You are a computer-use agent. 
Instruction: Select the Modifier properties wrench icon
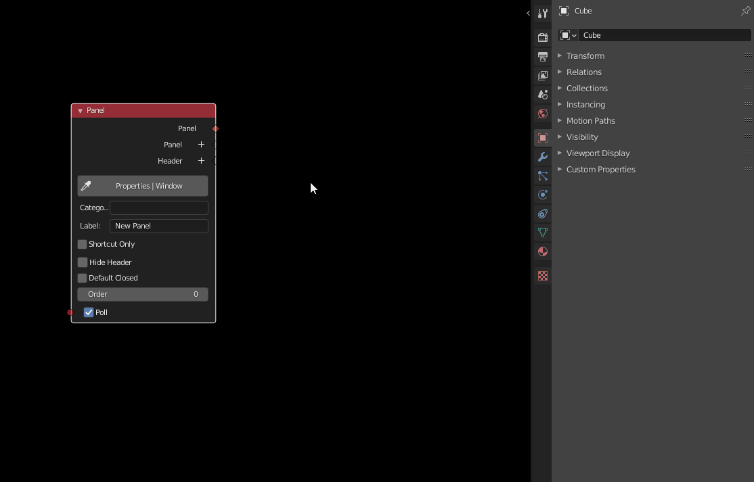click(x=542, y=156)
